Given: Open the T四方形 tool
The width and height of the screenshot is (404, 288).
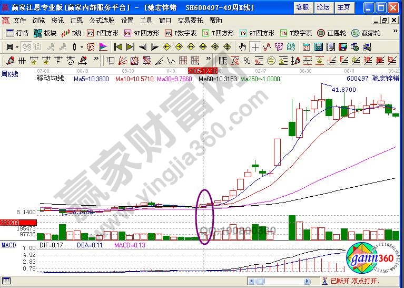Looking at the screenshot, I should tap(218, 33).
